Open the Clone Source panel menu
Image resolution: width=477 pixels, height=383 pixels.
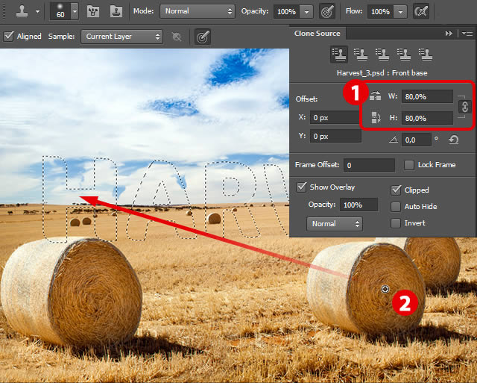(467, 33)
